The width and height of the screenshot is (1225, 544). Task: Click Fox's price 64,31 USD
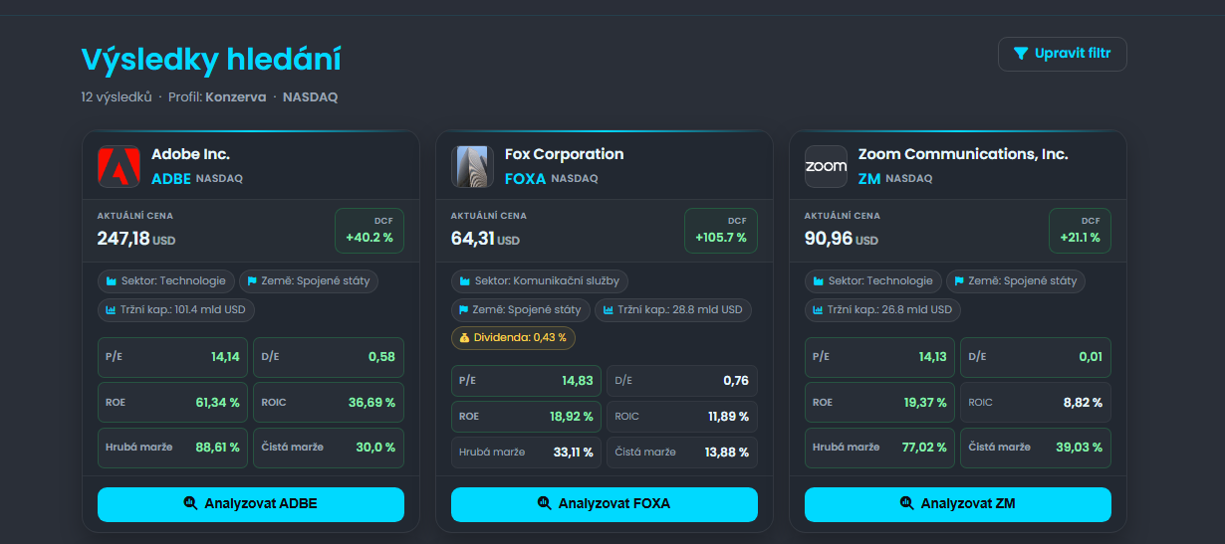(485, 239)
